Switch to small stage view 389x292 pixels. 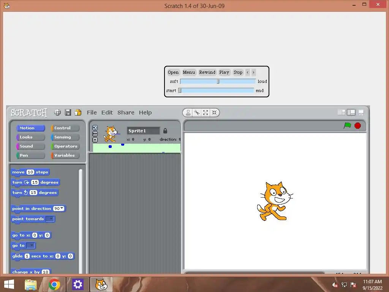342,113
